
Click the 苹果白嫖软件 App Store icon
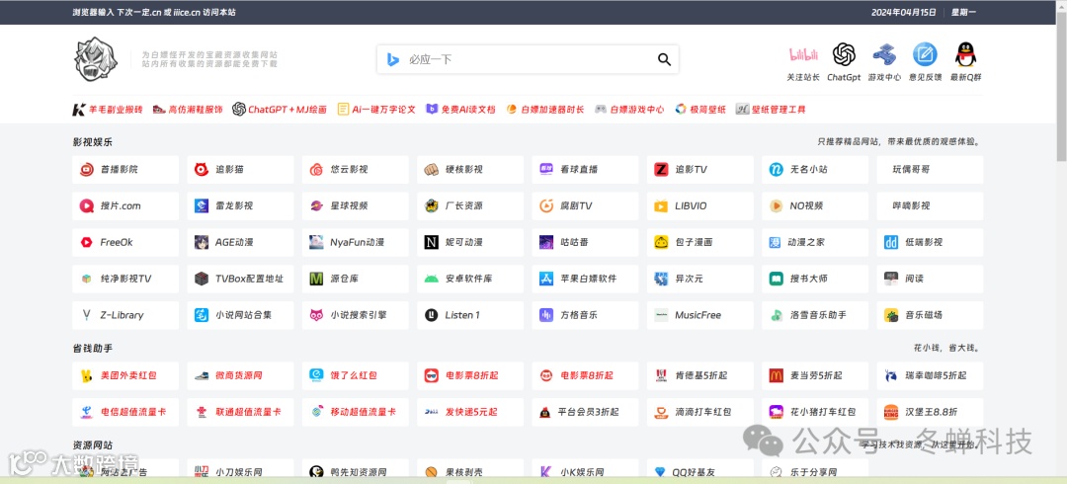pyautogui.click(x=546, y=280)
